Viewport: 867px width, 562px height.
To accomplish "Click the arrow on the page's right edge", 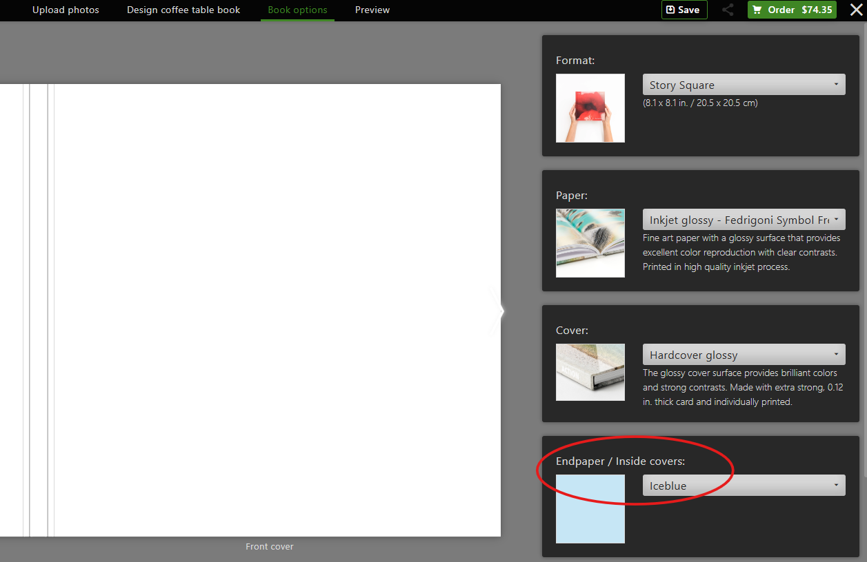I will [x=498, y=311].
